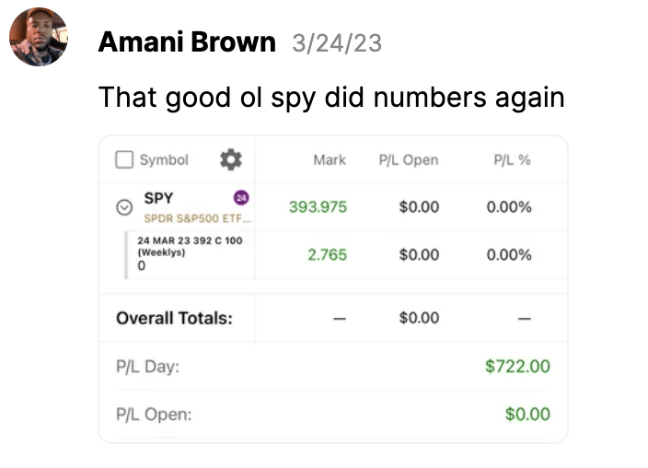Select the SPY ticker symbol
Image resolution: width=648 pixels, height=468 pixels.
tap(158, 198)
